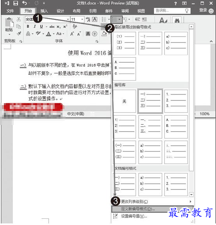Select the 一、二、三、 numbering format
This screenshot has width=216, height=225.
150,127
